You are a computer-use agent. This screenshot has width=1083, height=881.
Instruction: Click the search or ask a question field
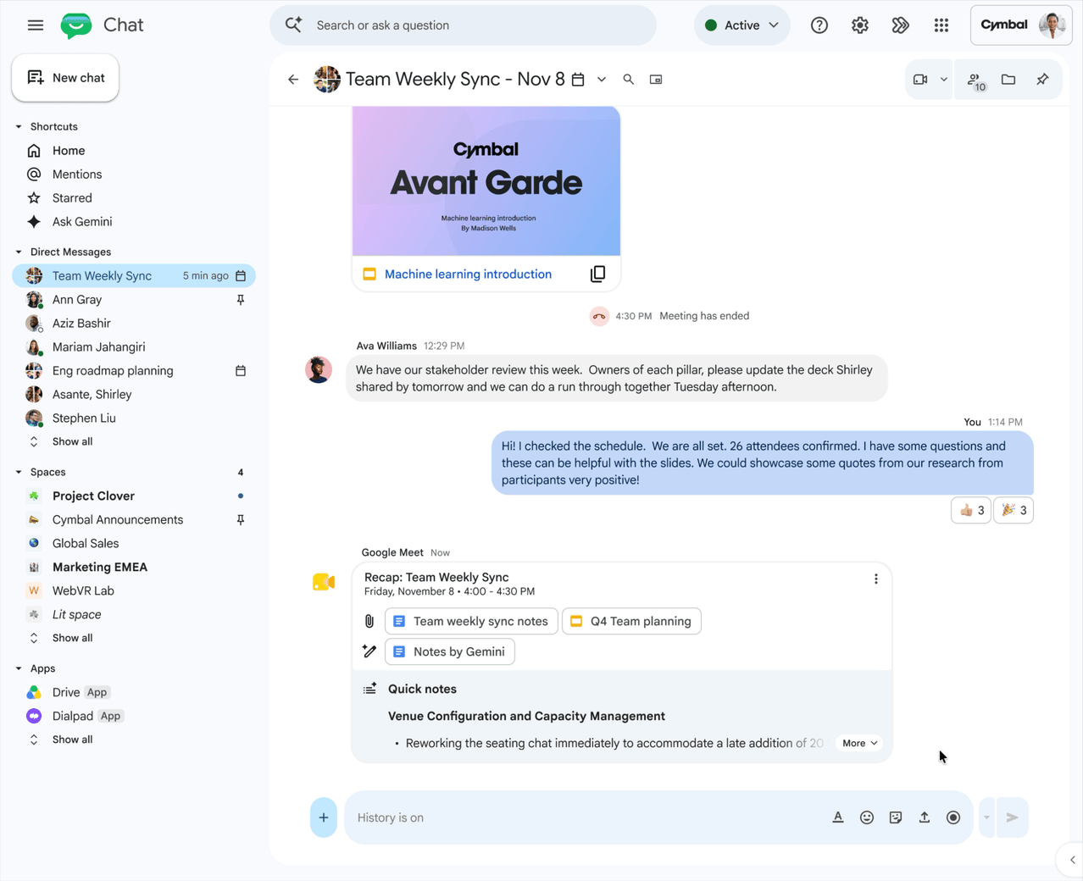(x=463, y=25)
